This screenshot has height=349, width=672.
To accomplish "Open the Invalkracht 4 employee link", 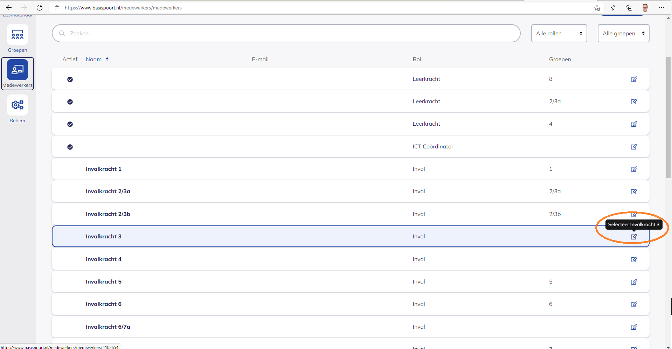I will [104, 259].
